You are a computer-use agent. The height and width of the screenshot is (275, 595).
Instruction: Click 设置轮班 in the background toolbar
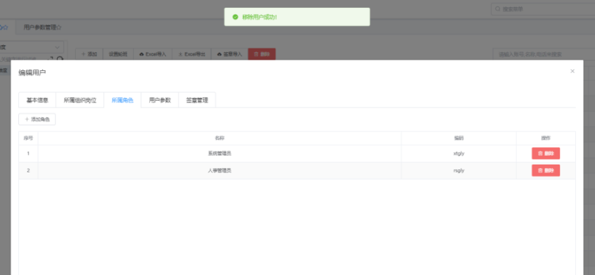click(x=118, y=54)
